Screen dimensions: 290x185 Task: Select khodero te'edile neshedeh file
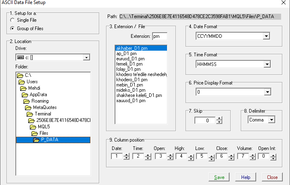click(x=141, y=74)
